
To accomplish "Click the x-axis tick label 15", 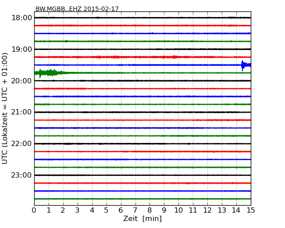I will tap(251, 210).
